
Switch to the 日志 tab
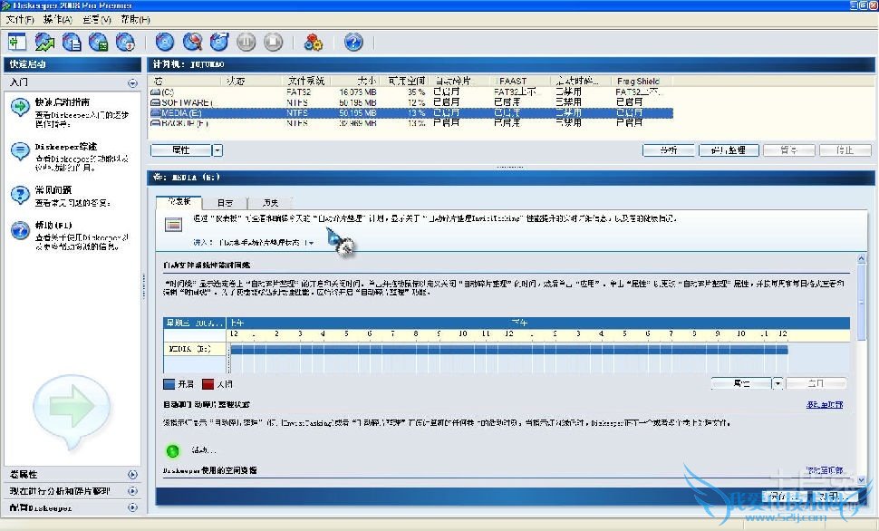coord(225,202)
